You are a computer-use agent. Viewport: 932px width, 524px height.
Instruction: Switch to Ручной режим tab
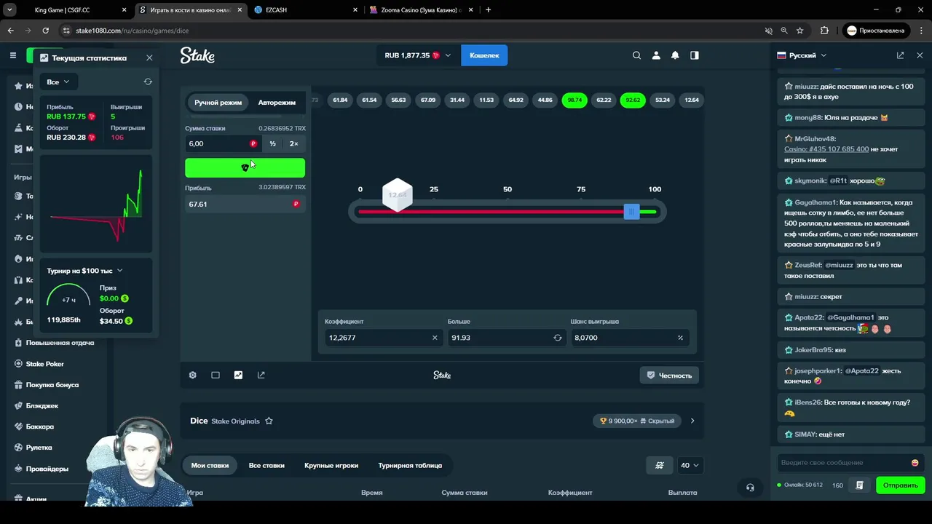tap(218, 103)
